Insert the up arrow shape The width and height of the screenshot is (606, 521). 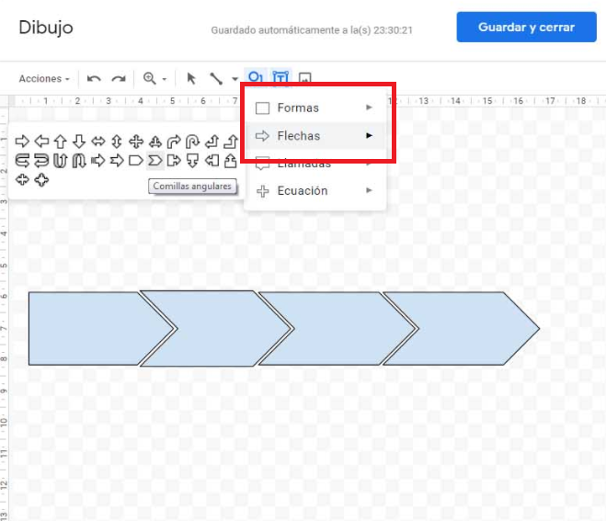(61, 142)
